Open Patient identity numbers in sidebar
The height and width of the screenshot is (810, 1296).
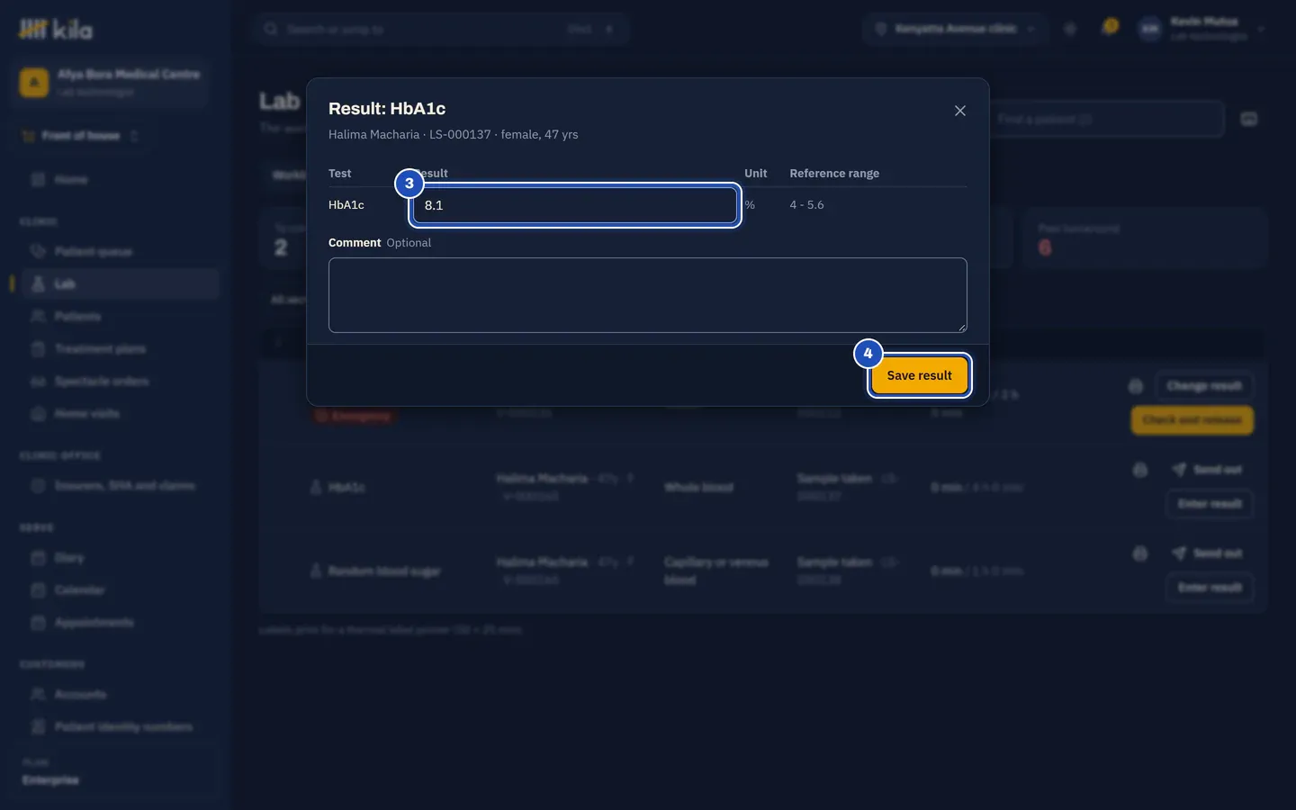(x=119, y=727)
